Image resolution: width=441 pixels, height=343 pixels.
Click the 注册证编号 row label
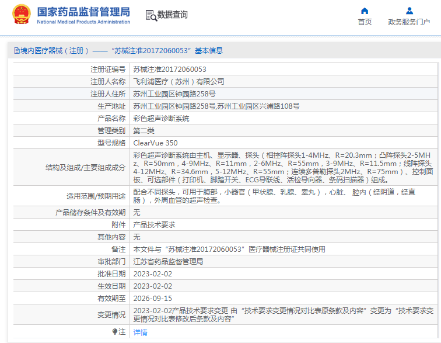pyautogui.click(x=108, y=70)
